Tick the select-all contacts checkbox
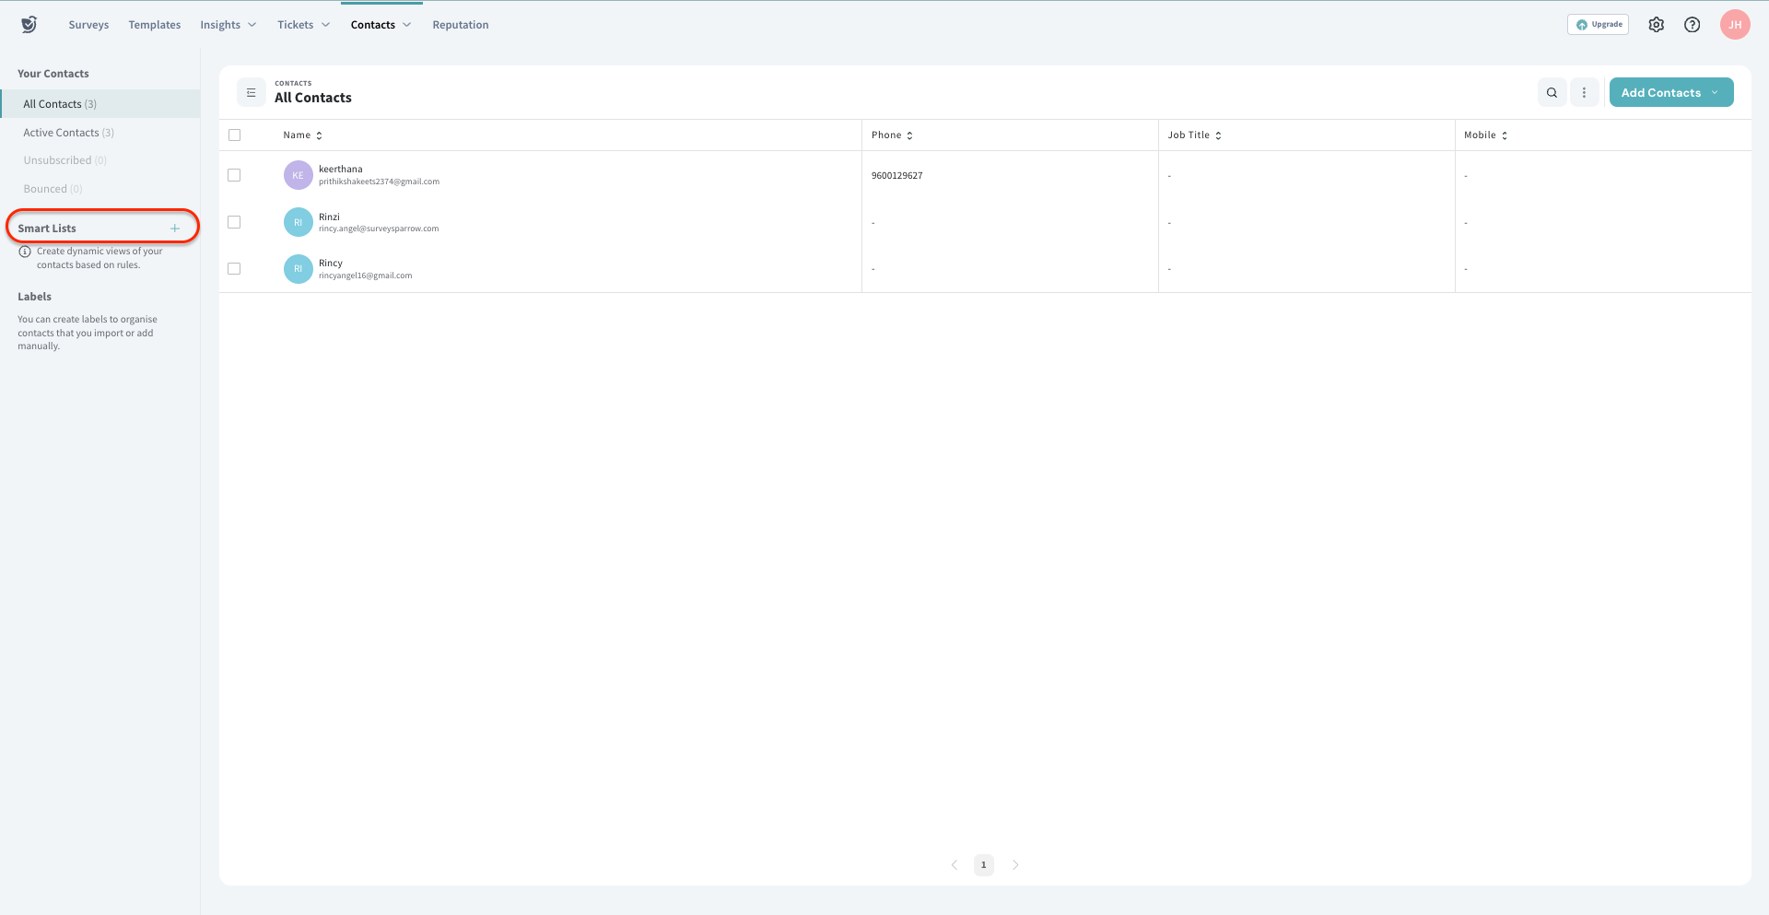The width and height of the screenshot is (1769, 915). 234,135
